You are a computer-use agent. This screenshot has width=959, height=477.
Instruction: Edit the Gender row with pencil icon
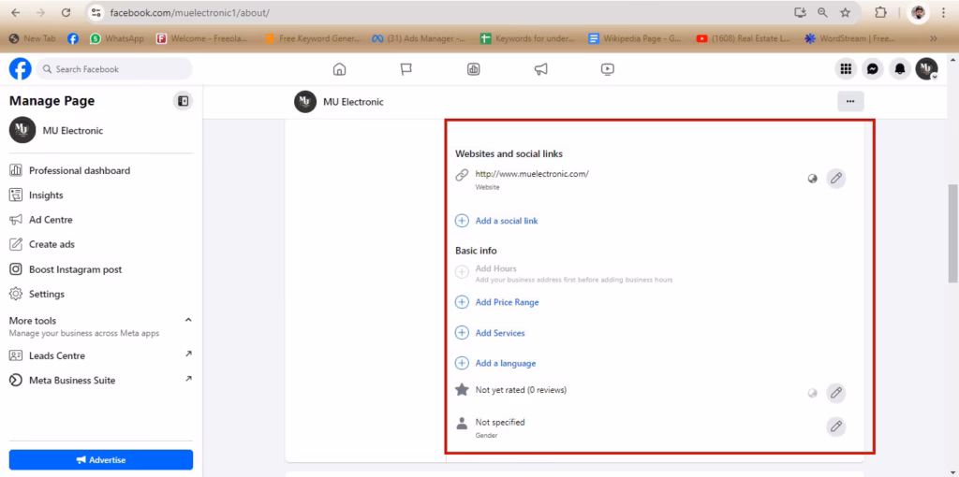[x=836, y=426]
